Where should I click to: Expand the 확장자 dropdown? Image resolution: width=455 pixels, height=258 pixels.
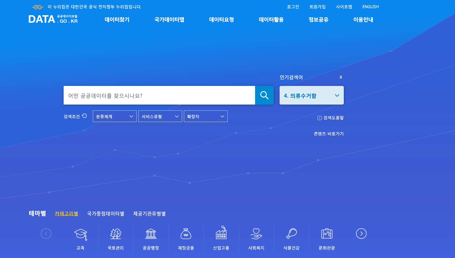click(x=206, y=116)
